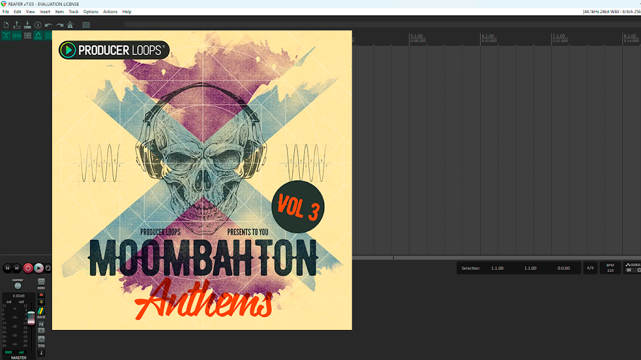Screen dimensions: 641x360
Task: Click the MASTER track label
Action: point(18,357)
